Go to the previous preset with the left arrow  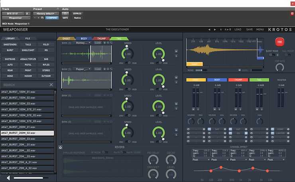pos(209,30)
